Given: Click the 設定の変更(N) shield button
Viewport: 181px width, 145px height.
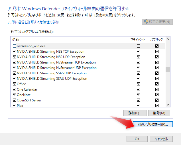Looking at the screenshot, I should click(157, 22).
